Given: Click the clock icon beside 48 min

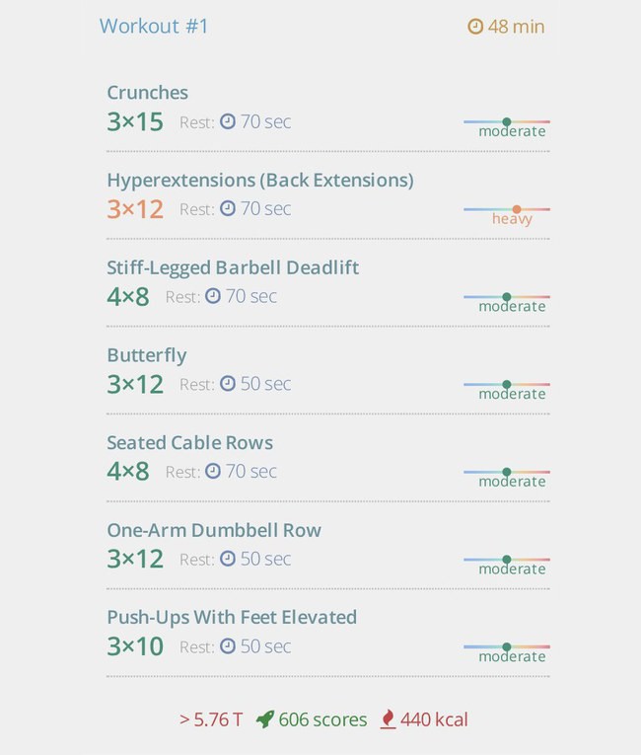Looking at the screenshot, I should click(x=475, y=27).
